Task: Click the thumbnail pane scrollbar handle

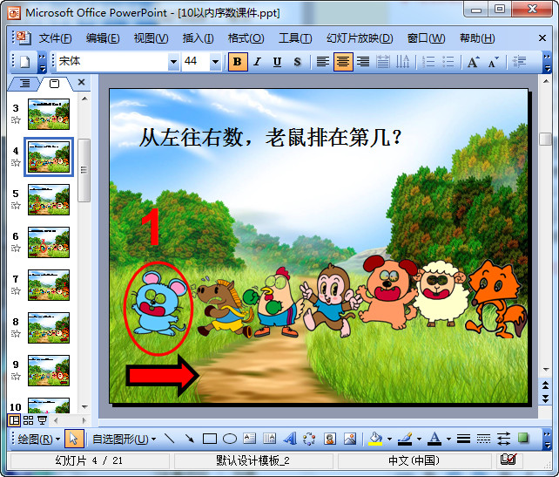Action: coord(84,170)
